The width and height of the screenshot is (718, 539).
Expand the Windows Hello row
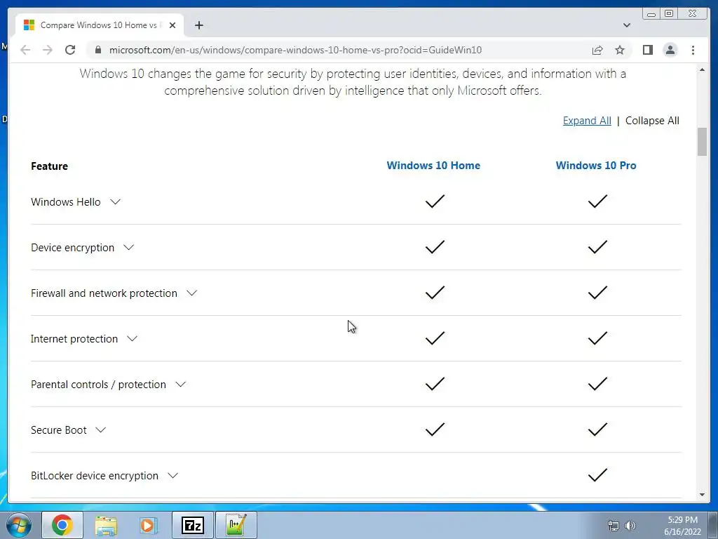point(116,201)
